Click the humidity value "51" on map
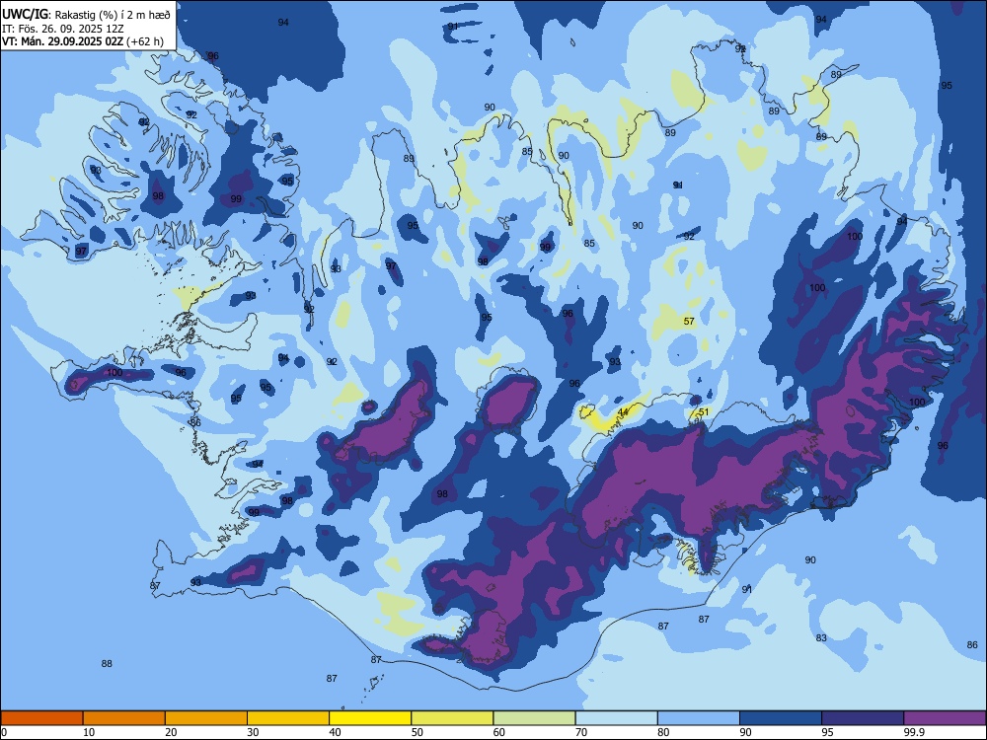This screenshot has width=987, height=740. (x=704, y=412)
